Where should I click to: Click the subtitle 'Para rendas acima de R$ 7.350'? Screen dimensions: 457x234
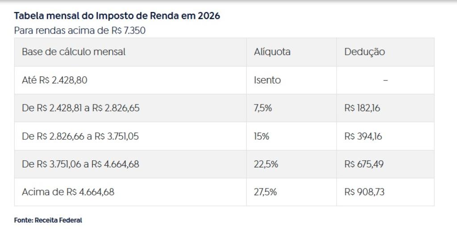point(80,31)
